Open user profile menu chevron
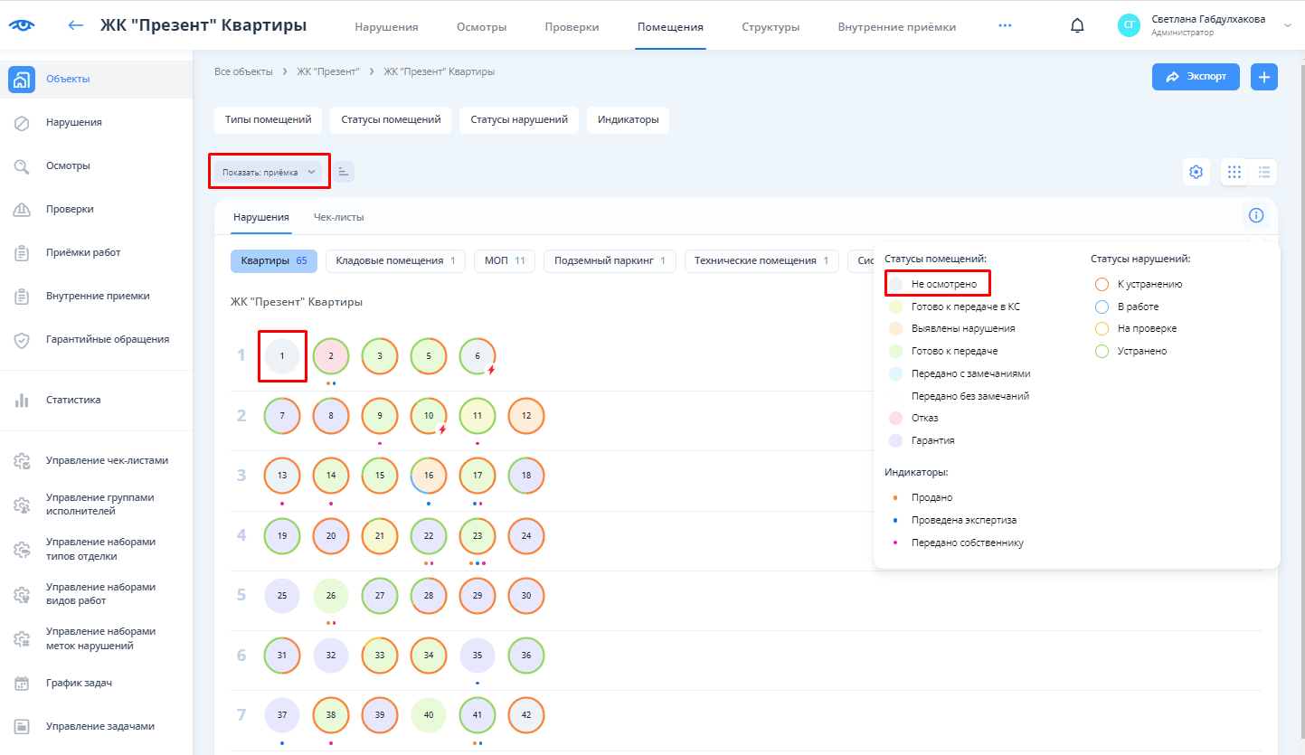1305x755 pixels. pyautogui.click(x=1288, y=26)
